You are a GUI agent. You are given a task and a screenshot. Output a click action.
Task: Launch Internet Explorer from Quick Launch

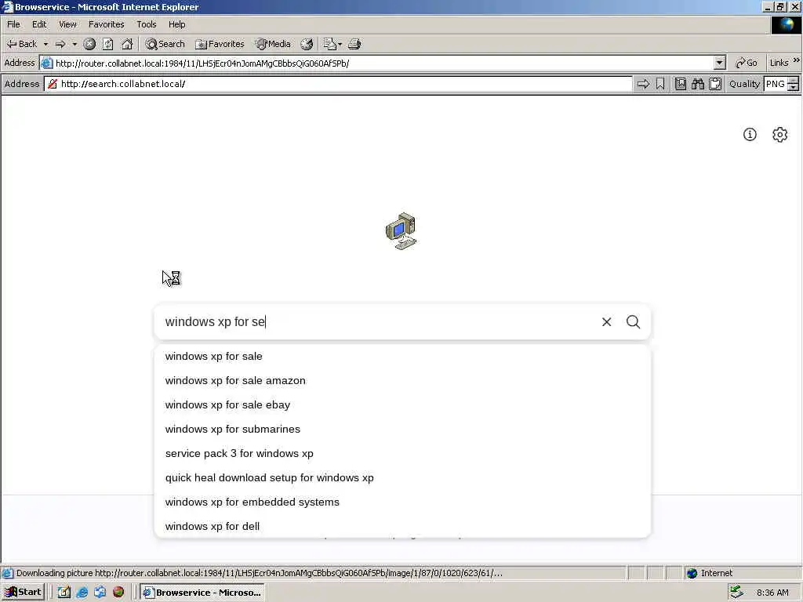[82, 593]
